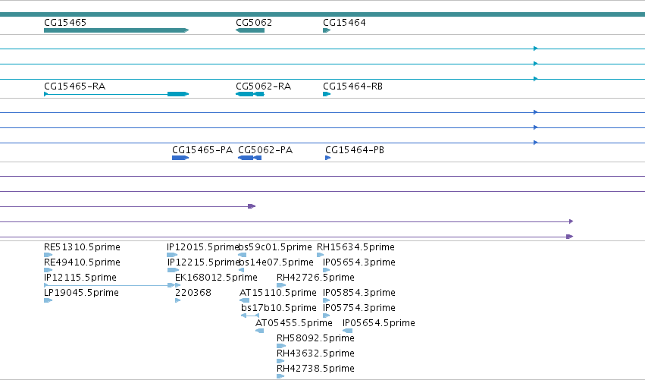Image resolution: width=645 pixels, height=380 pixels.
Task: Select the RE49410.5prime EST label
Action: pos(82,262)
